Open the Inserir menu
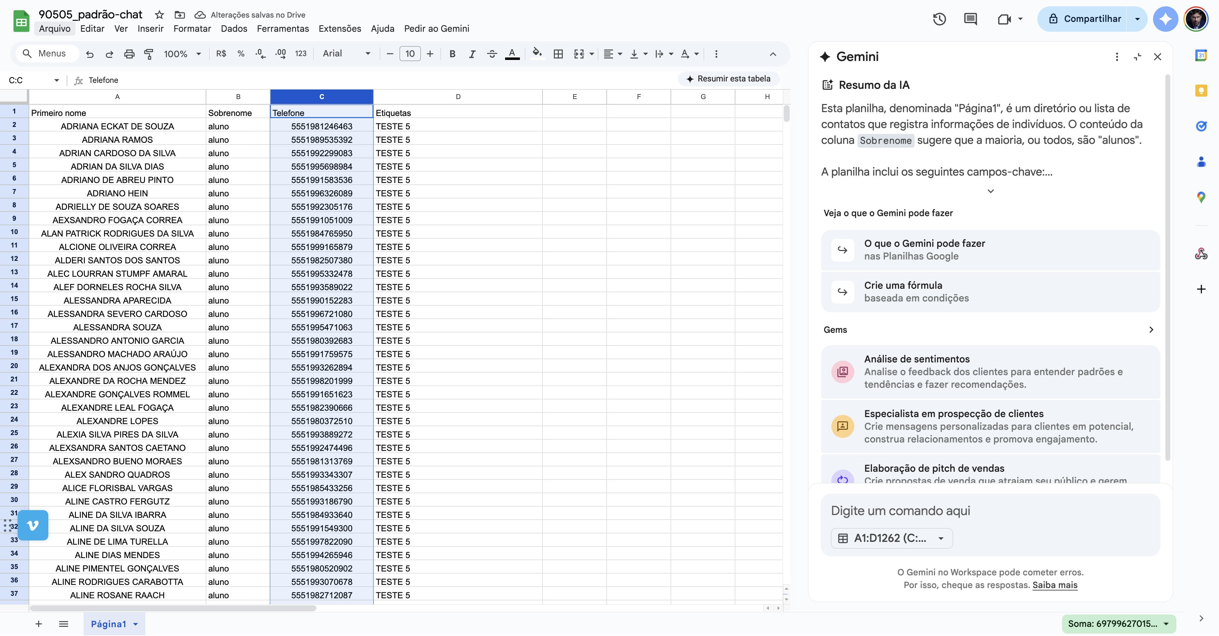Image resolution: width=1219 pixels, height=636 pixels. [x=151, y=28]
